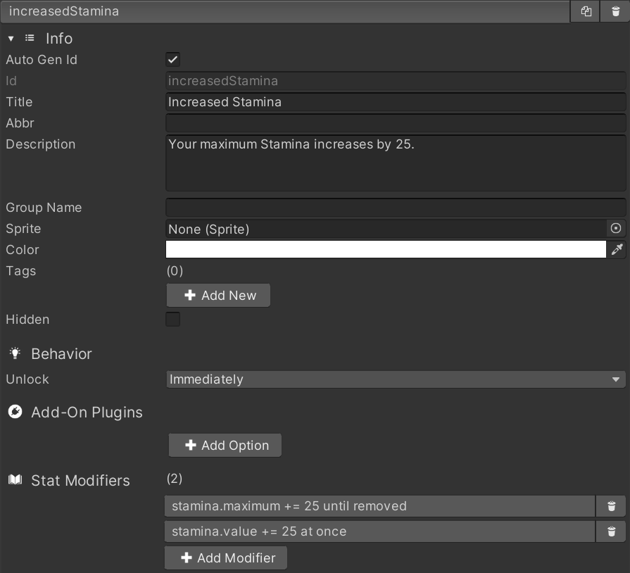630x573 pixels.
Task: Click the Stat Modifiers book icon
Action: (x=15, y=480)
